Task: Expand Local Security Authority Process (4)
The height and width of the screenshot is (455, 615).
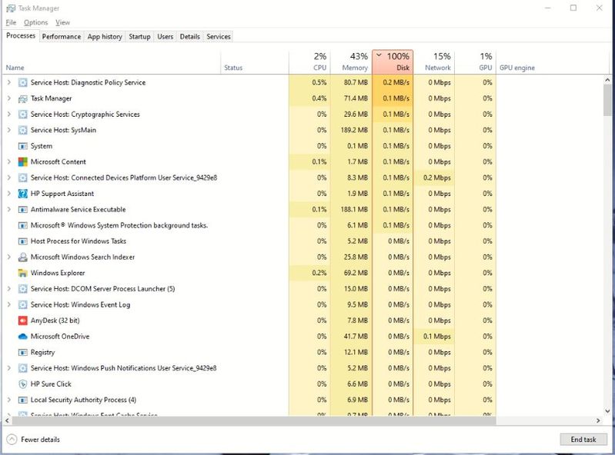Action: coord(9,400)
